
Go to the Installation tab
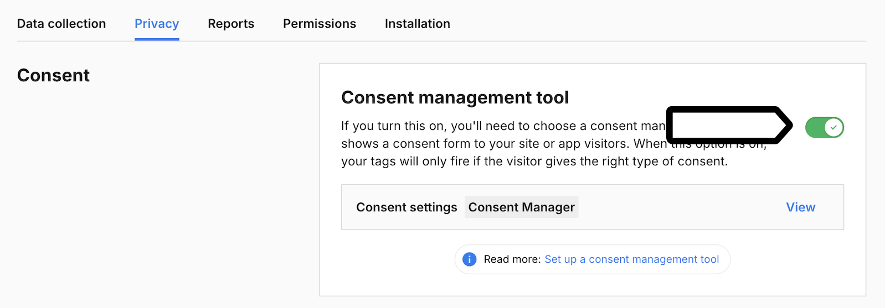pos(418,24)
